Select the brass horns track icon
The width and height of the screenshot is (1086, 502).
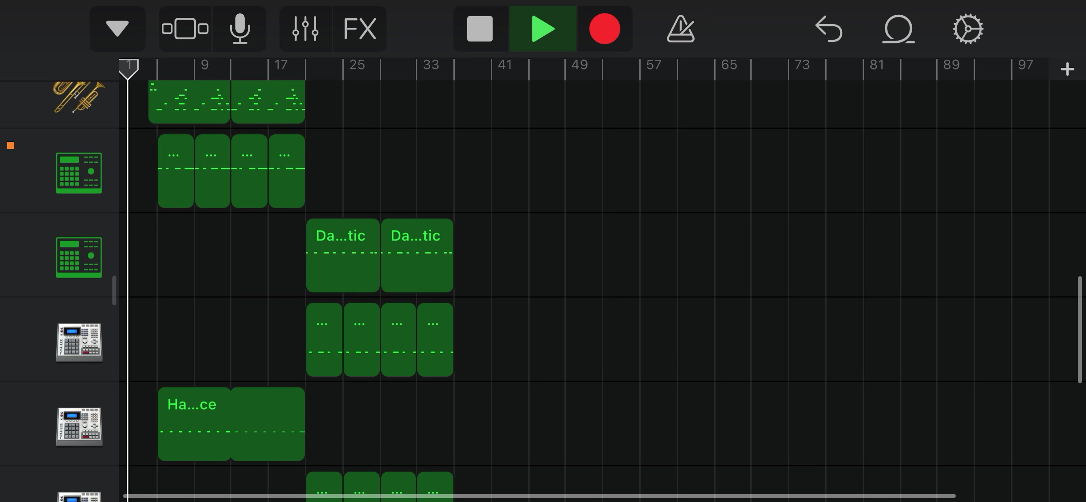[x=79, y=97]
